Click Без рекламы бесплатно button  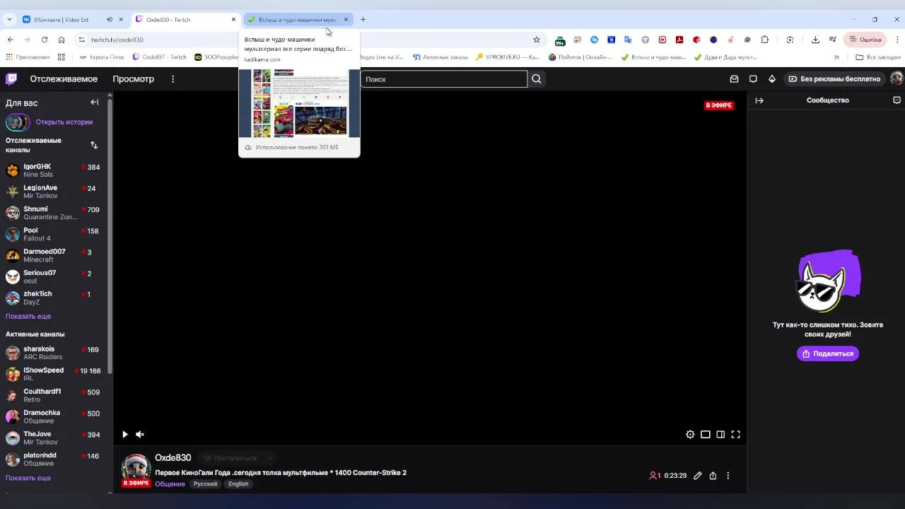(x=834, y=79)
